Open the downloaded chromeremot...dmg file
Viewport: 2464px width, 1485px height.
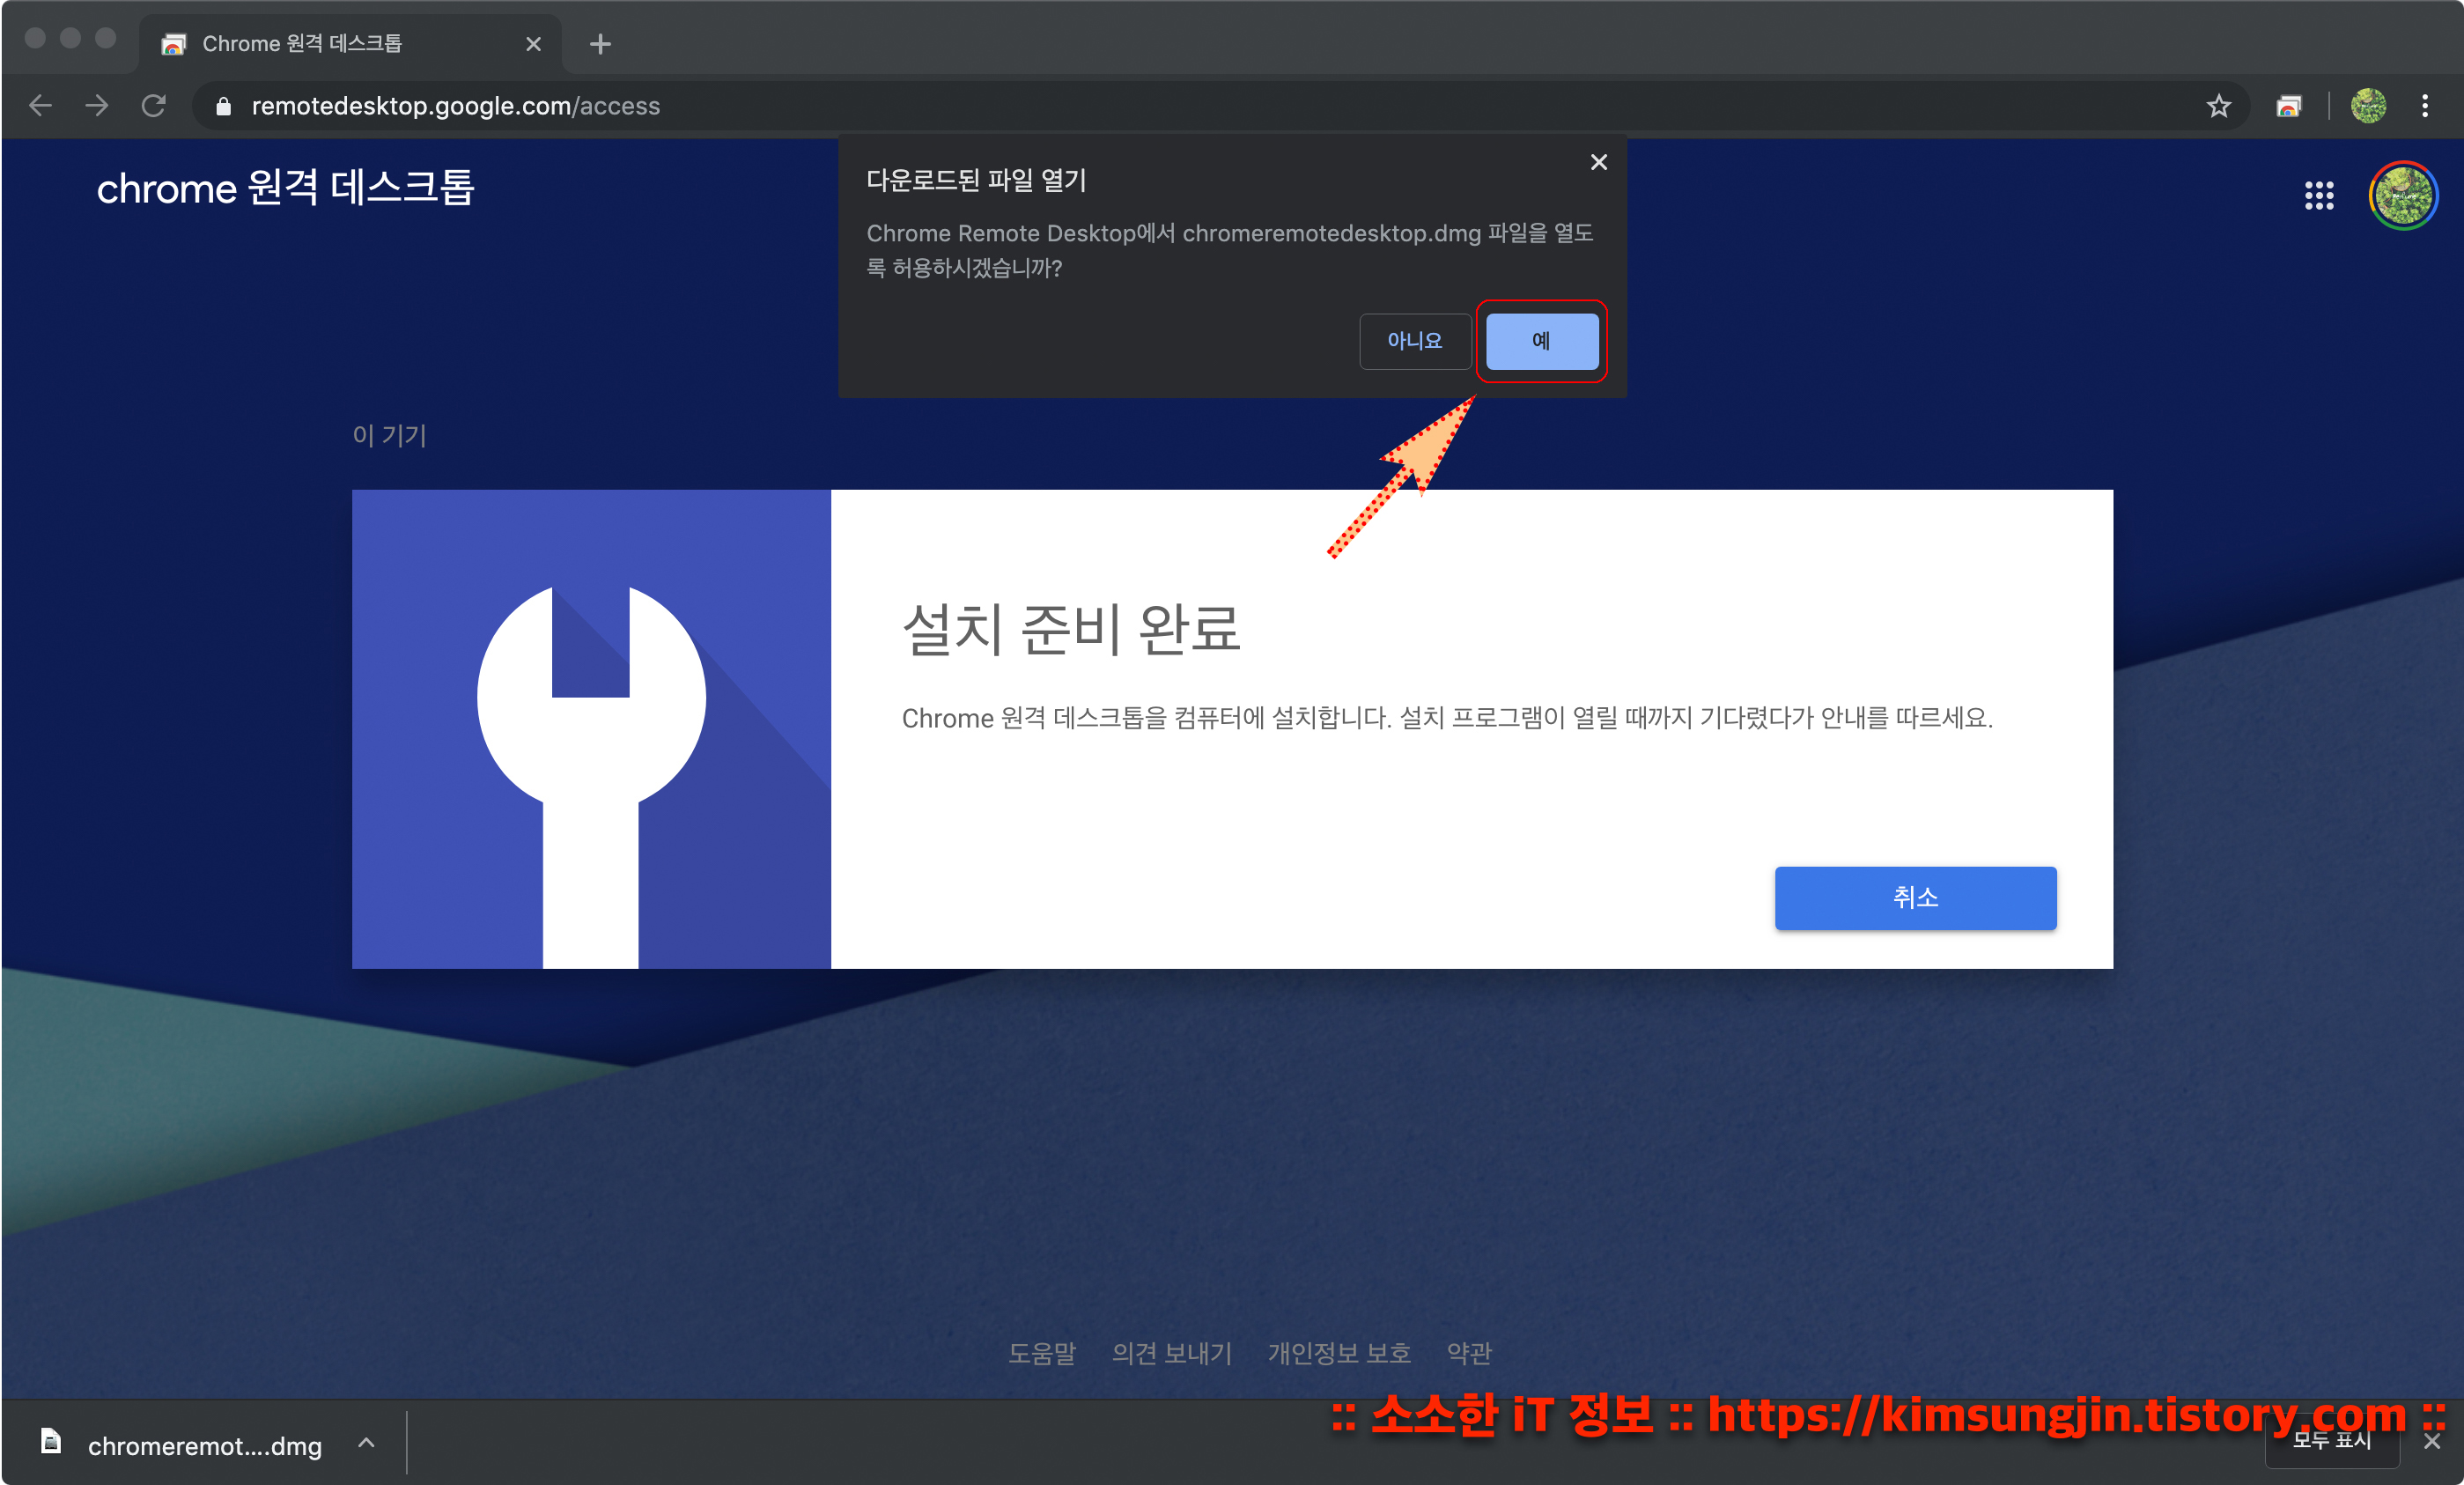coord(204,1445)
